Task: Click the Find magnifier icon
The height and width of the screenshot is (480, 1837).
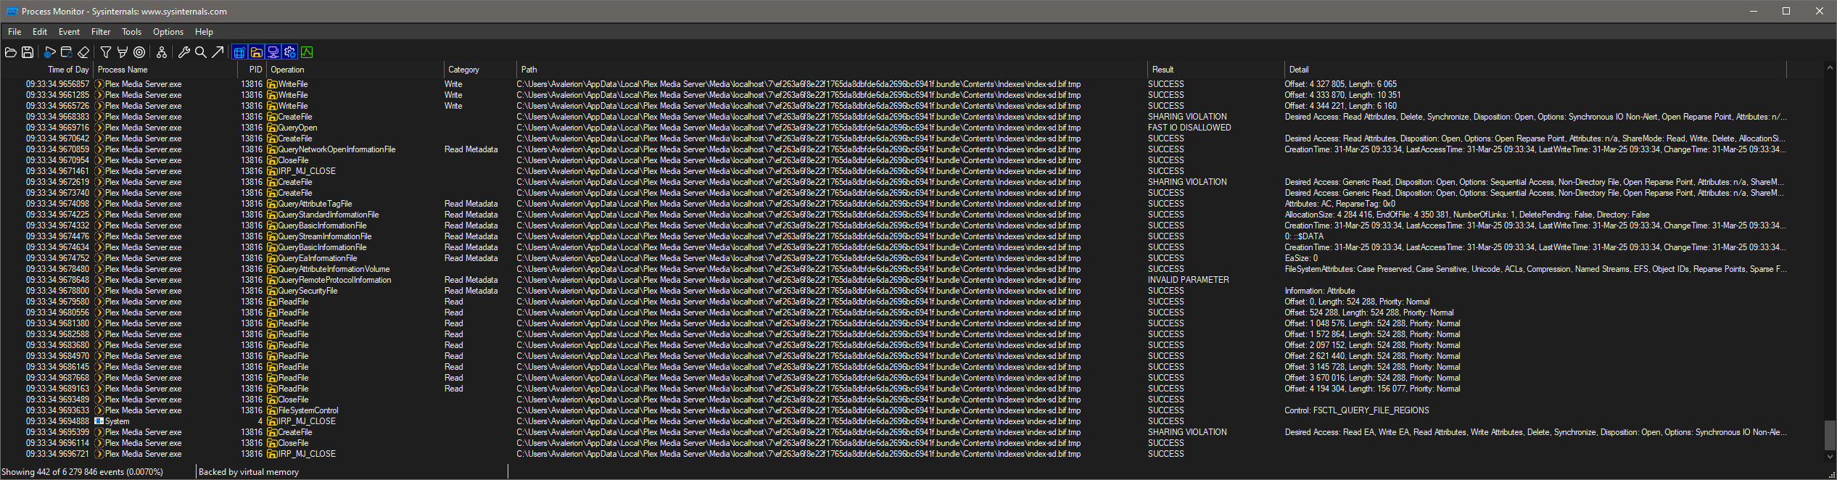Action: (201, 52)
